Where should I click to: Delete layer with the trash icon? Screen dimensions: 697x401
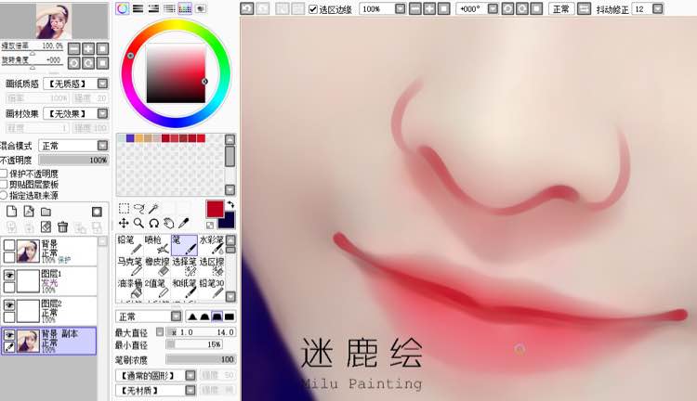point(62,226)
